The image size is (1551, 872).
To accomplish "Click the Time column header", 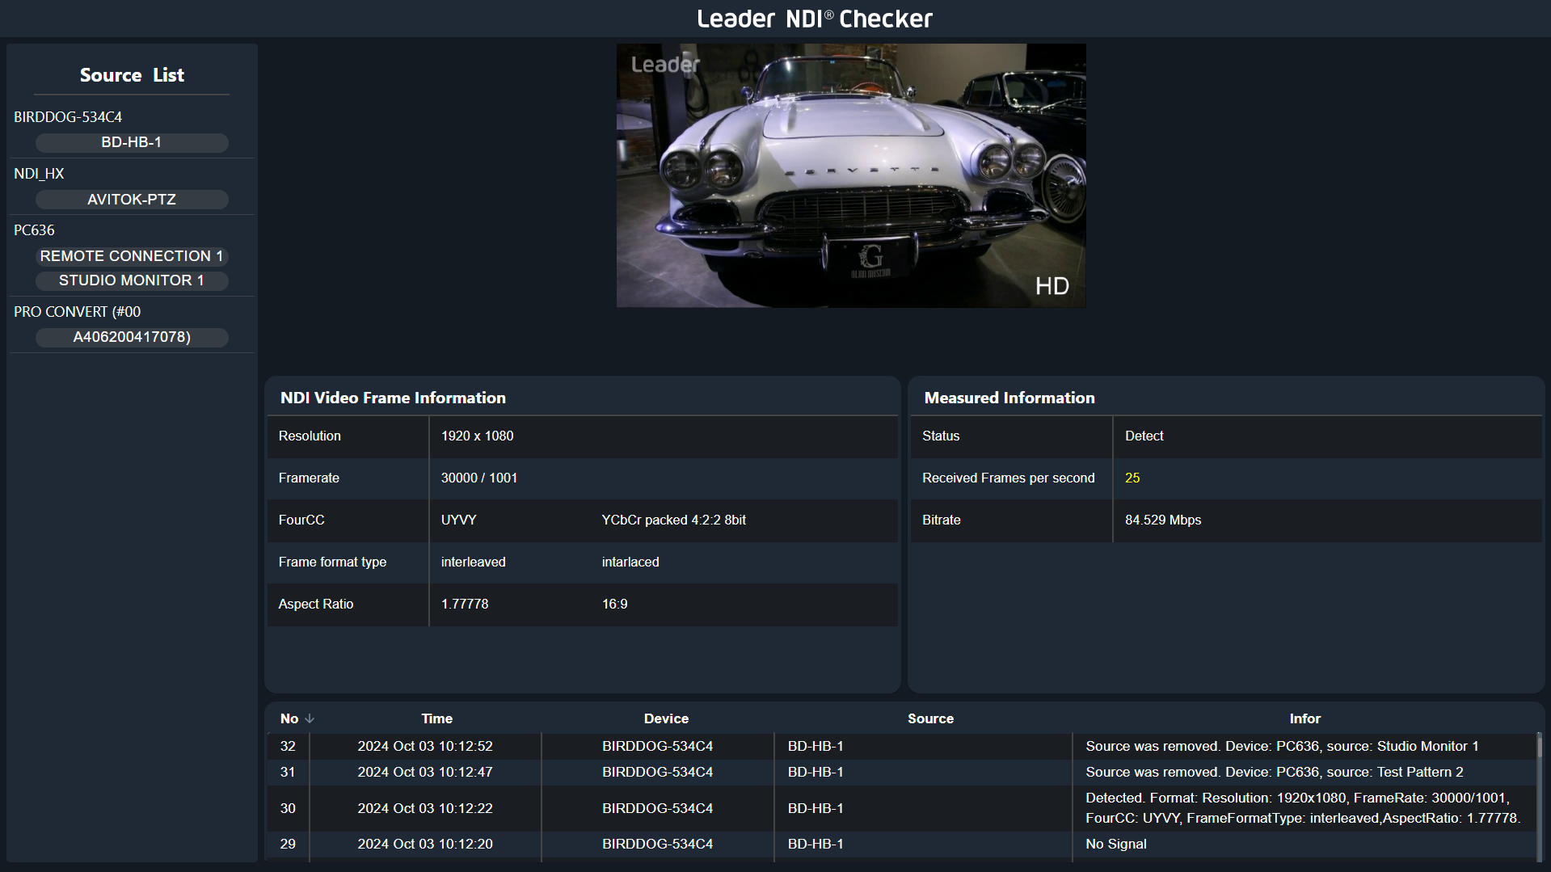I will click(436, 718).
